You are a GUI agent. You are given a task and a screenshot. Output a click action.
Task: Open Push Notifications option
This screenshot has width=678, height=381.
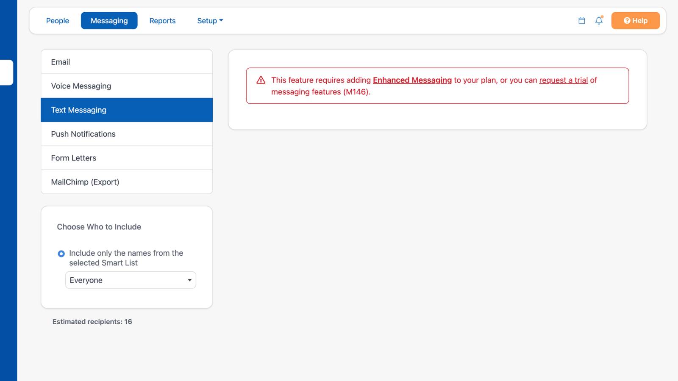pyautogui.click(x=127, y=134)
